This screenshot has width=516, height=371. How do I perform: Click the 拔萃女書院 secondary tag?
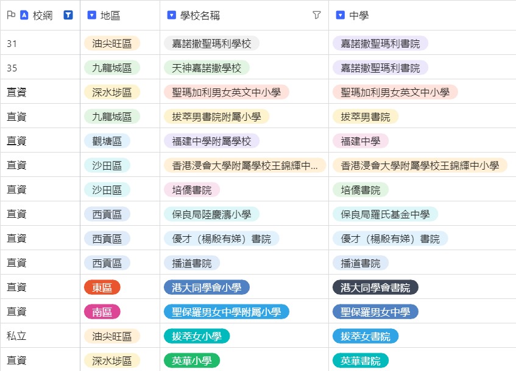pos(366,336)
